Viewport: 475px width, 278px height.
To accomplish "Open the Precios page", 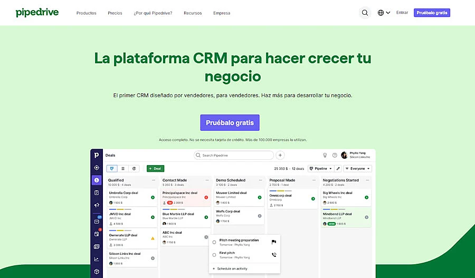I will pyautogui.click(x=115, y=13).
